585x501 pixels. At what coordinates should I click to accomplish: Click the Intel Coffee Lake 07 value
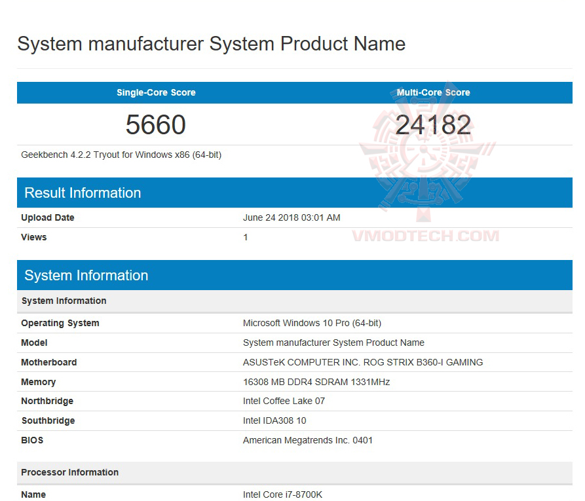(x=284, y=401)
